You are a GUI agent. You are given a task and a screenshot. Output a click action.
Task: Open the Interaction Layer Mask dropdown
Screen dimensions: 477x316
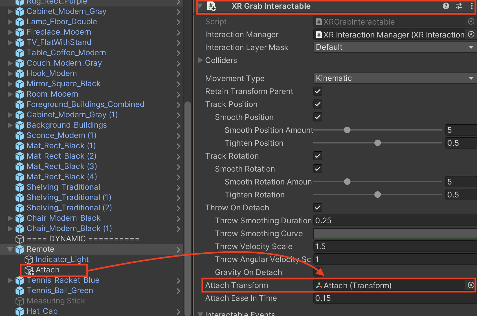tap(394, 47)
